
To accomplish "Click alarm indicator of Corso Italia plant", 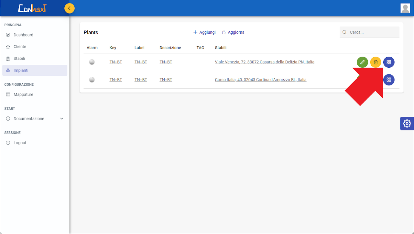I will click(92, 80).
